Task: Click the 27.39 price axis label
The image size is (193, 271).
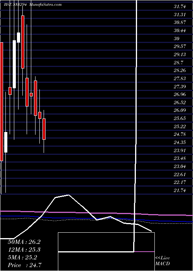Action: pos(180,87)
